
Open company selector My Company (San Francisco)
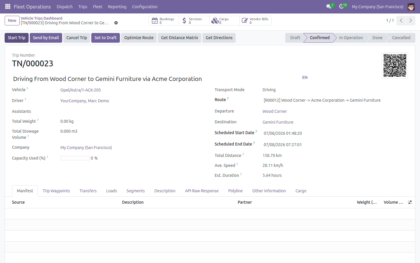tap(377, 7)
